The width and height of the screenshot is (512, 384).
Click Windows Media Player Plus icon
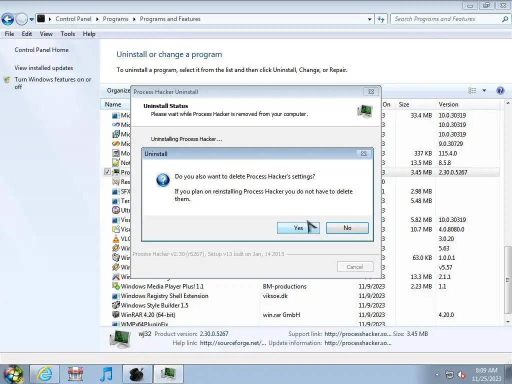pos(115,286)
